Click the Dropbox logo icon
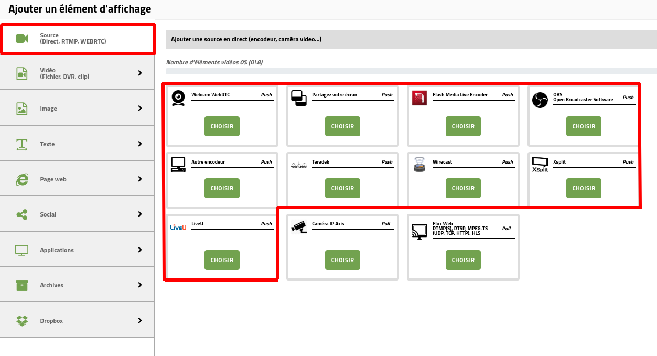 (x=21, y=321)
